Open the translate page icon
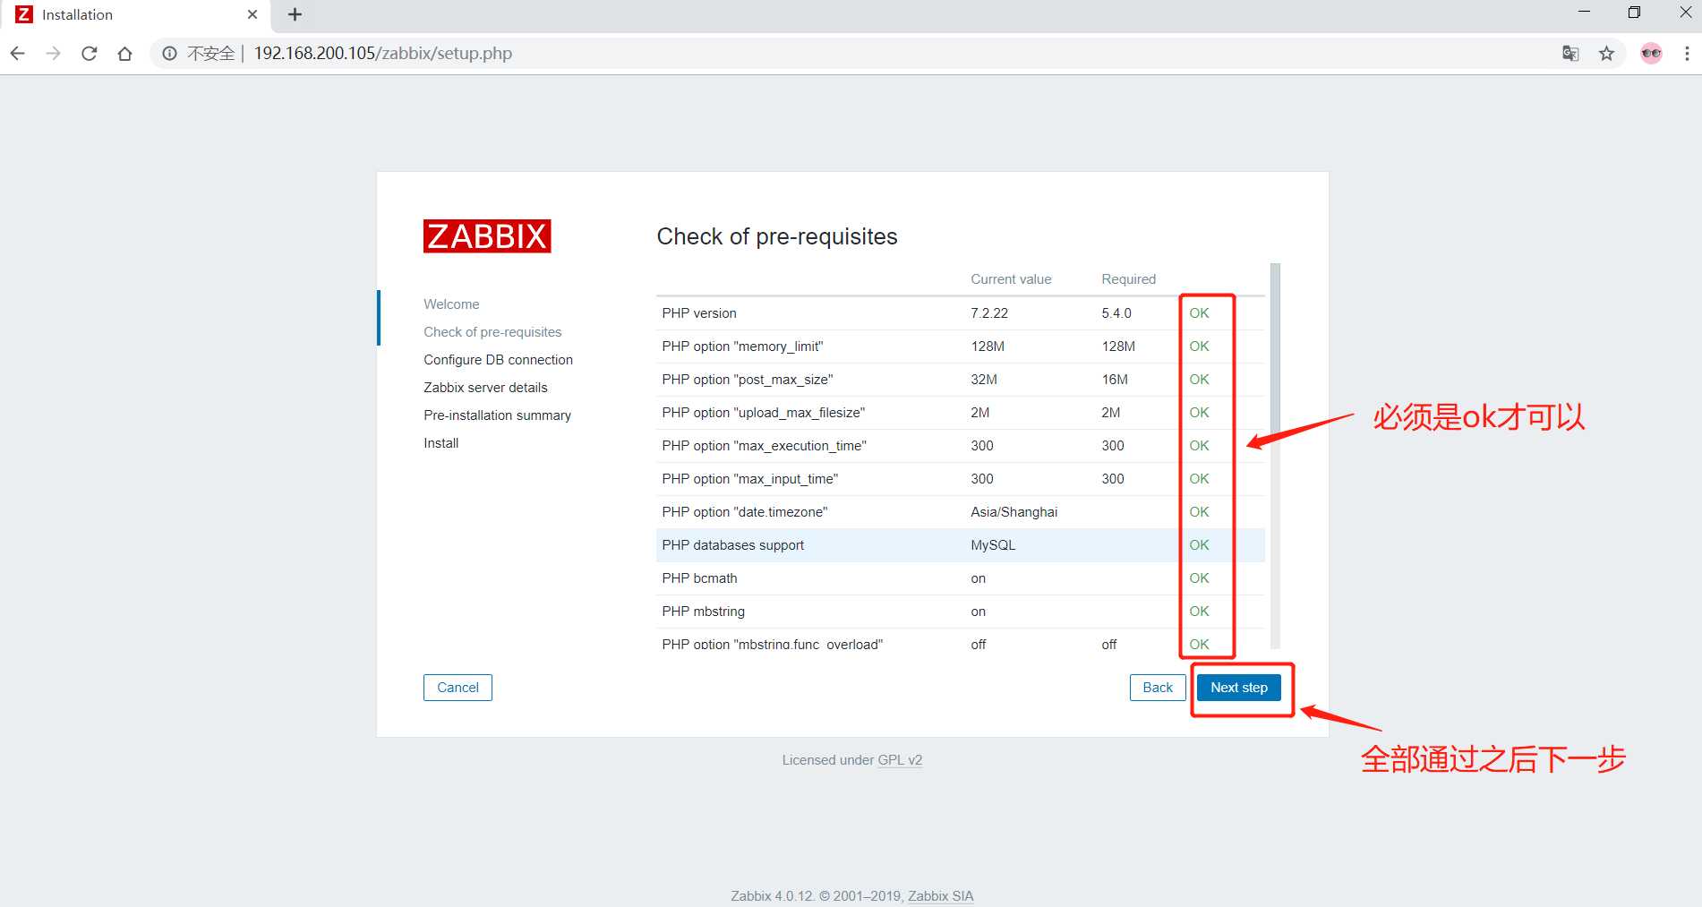Screen dimensions: 1702x907 coord(1570,54)
